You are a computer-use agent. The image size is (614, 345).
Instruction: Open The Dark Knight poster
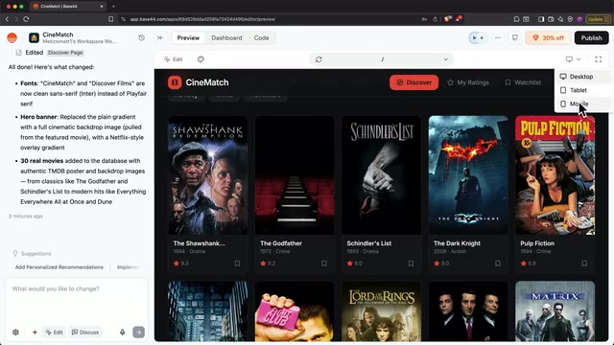point(468,175)
